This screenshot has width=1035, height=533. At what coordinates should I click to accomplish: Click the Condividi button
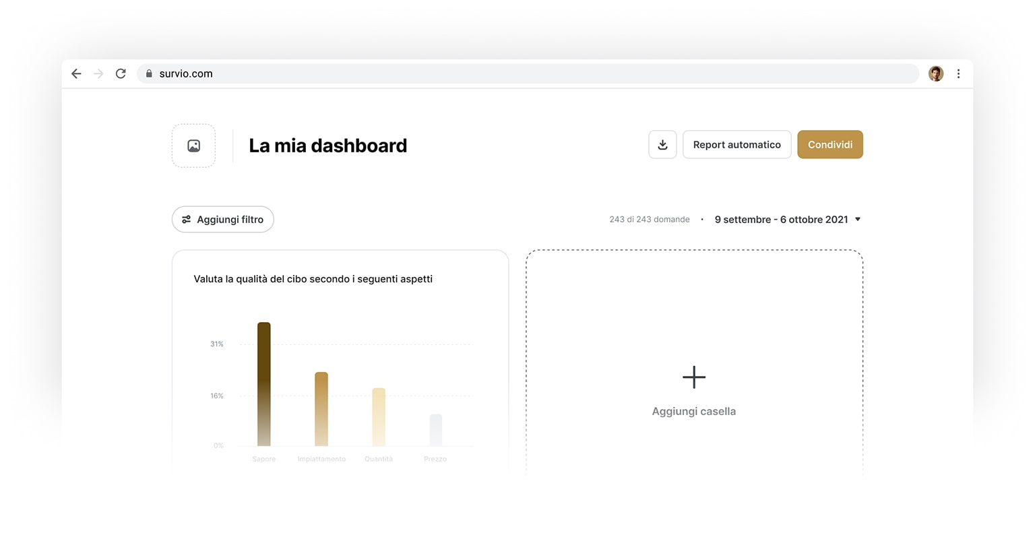coord(830,144)
